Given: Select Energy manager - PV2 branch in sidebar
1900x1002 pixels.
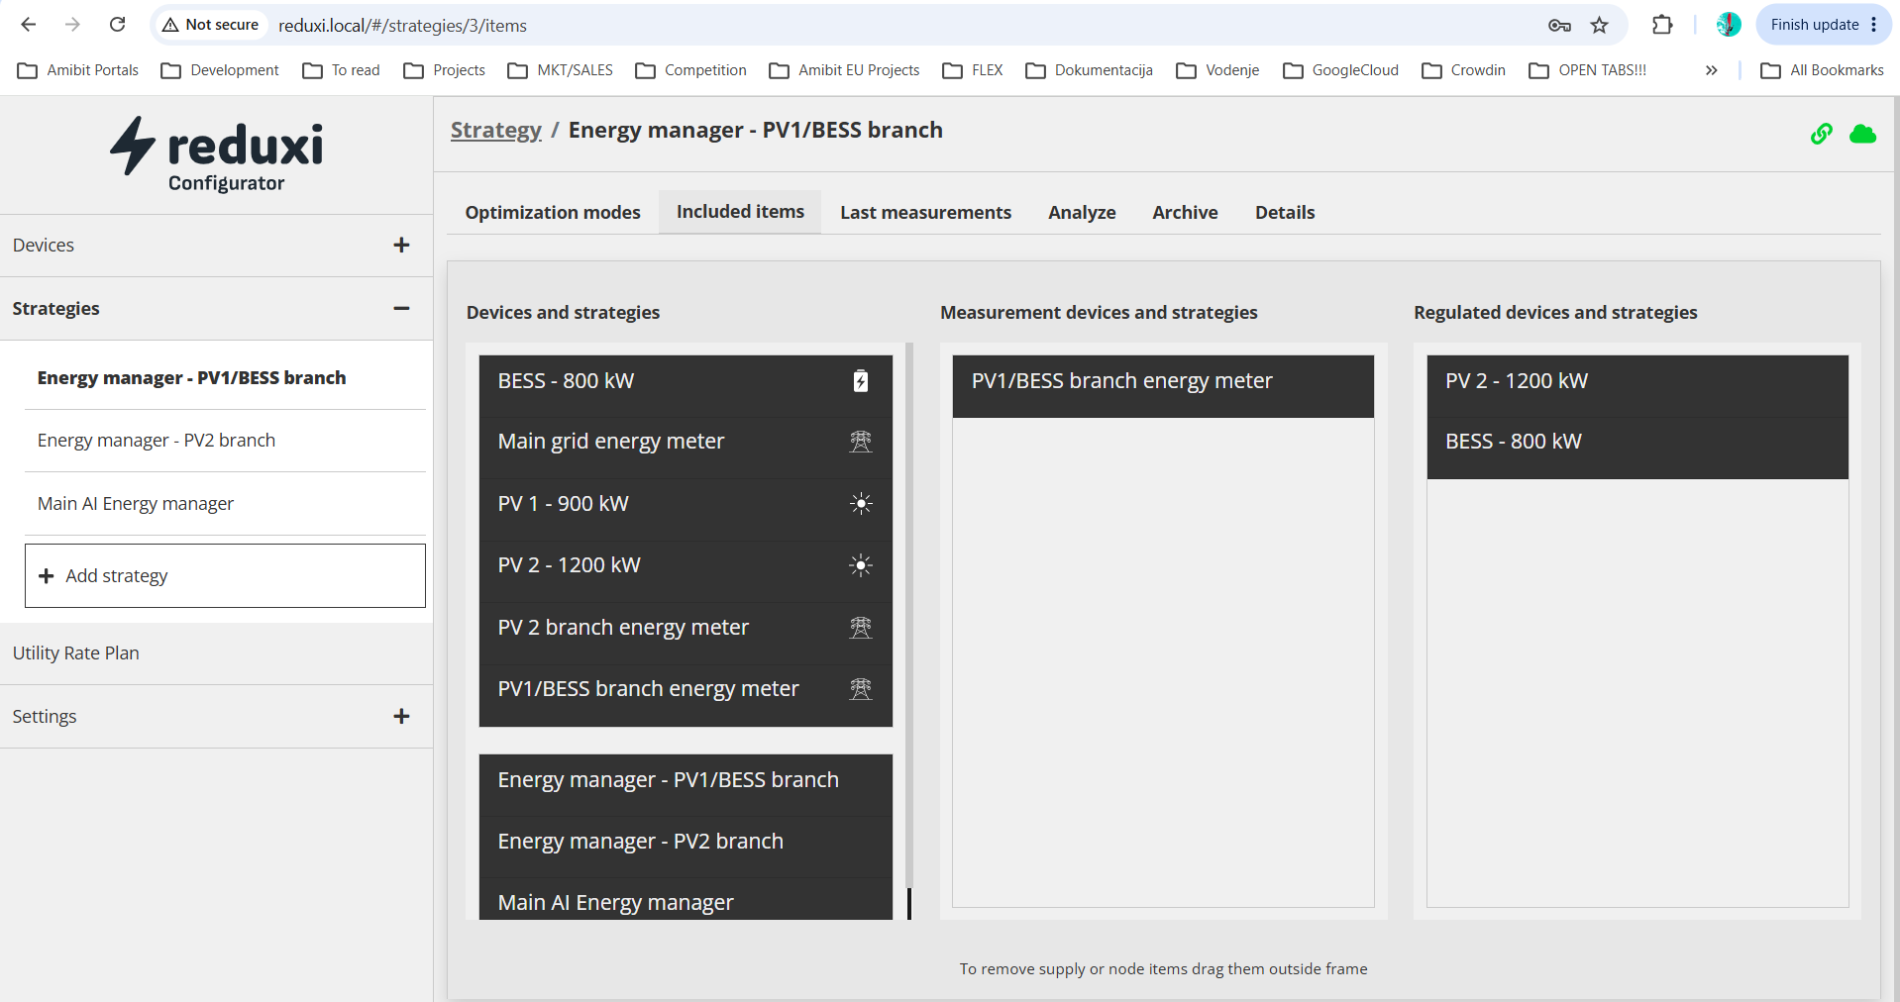Looking at the screenshot, I should 225,441.
